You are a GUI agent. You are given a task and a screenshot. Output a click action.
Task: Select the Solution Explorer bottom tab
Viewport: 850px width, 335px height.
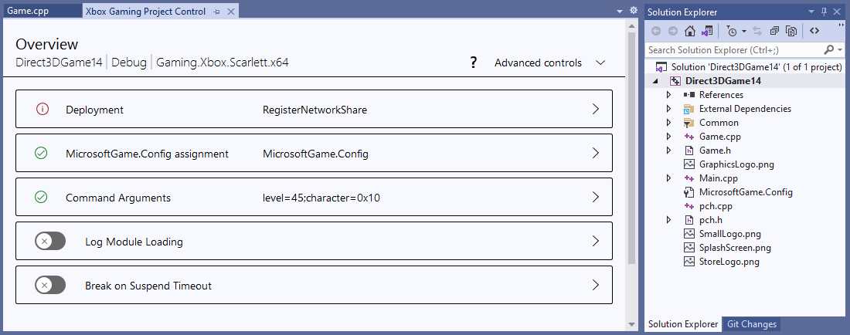[683, 324]
